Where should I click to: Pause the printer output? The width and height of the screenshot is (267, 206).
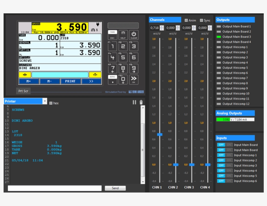click(x=134, y=102)
